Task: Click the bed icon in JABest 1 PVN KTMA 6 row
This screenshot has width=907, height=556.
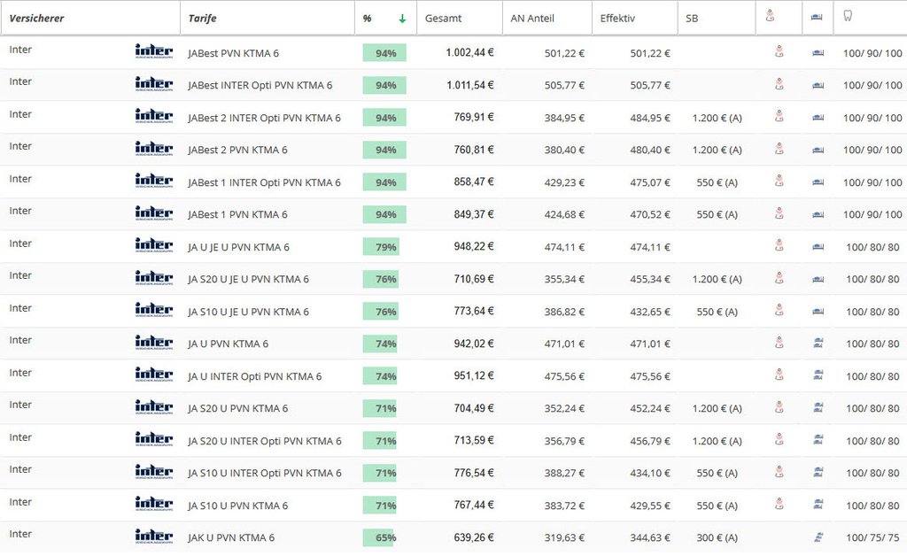Action: [818, 214]
